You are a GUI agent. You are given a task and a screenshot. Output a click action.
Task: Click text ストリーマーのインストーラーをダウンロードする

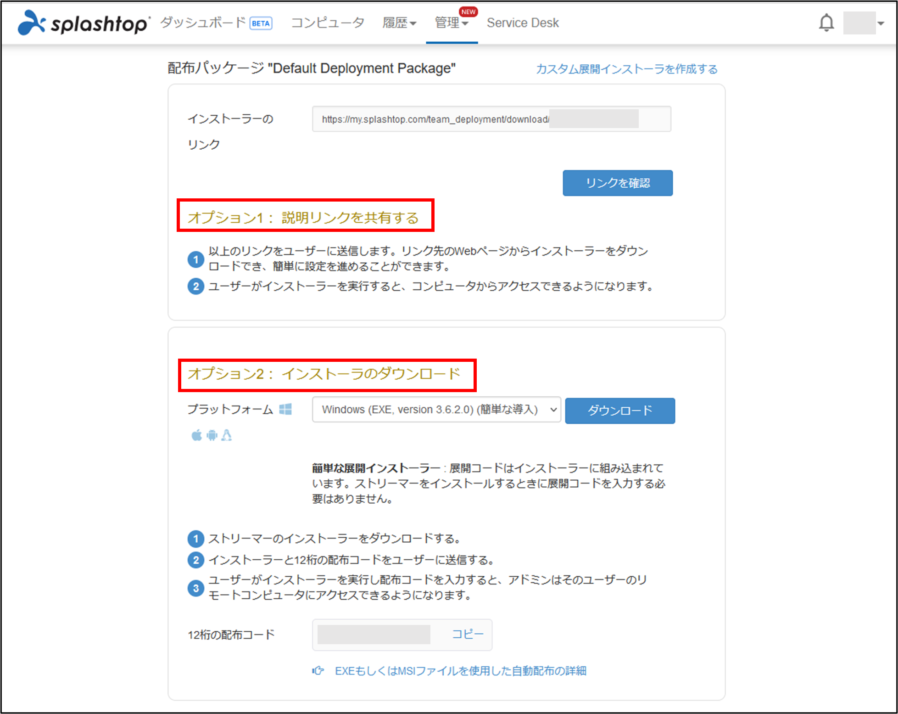point(335,538)
